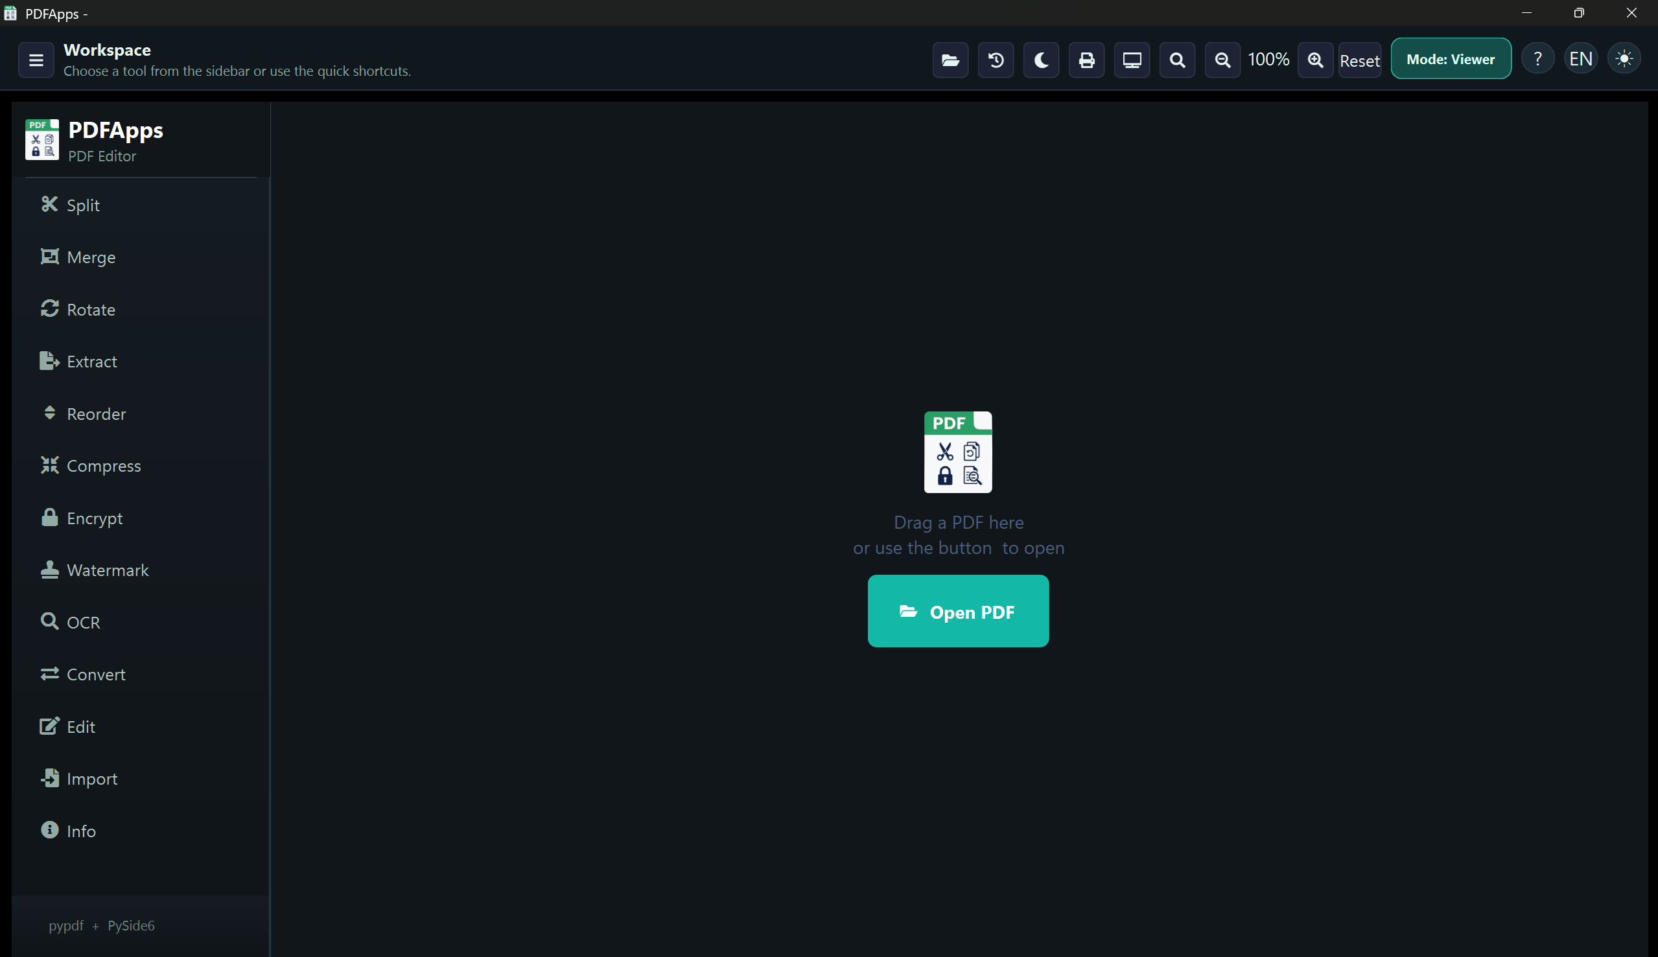
Task: Click the Mode: Viewer button
Action: pyautogui.click(x=1450, y=58)
